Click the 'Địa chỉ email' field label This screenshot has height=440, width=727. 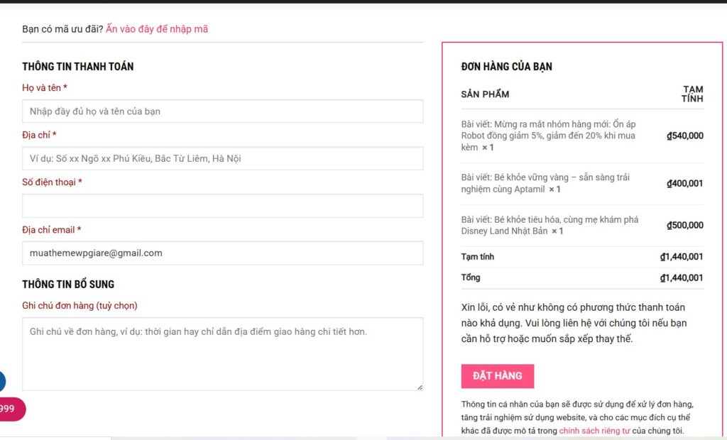51,230
